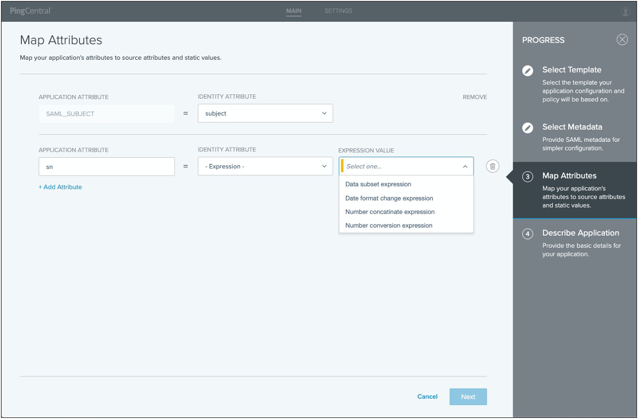Switch to the MAIN tab
The width and height of the screenshot is (638, 419).
293,11
